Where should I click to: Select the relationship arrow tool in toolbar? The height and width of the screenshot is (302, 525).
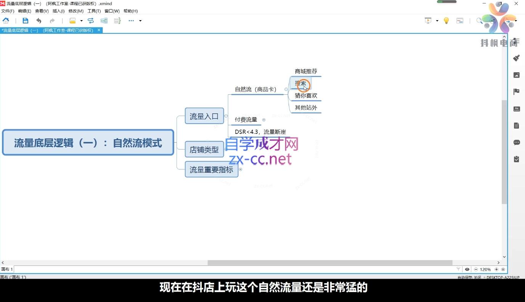pyautogui.click(x=91, y=21)
